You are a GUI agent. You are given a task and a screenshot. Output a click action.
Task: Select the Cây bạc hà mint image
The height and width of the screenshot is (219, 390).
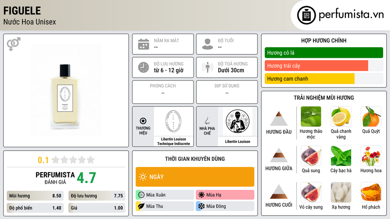(341, 156)
